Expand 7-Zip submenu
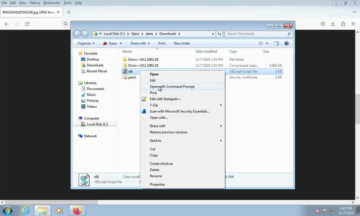Viewport: 360px width, 216px height. point(183,105)
